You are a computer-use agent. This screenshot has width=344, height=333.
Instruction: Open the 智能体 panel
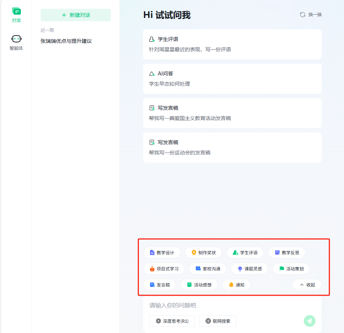coord(16,42)
